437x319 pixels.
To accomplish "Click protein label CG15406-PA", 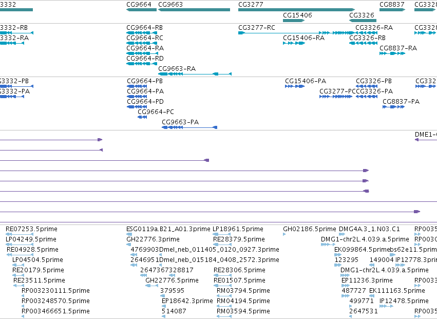I will (x=306, y=81).
